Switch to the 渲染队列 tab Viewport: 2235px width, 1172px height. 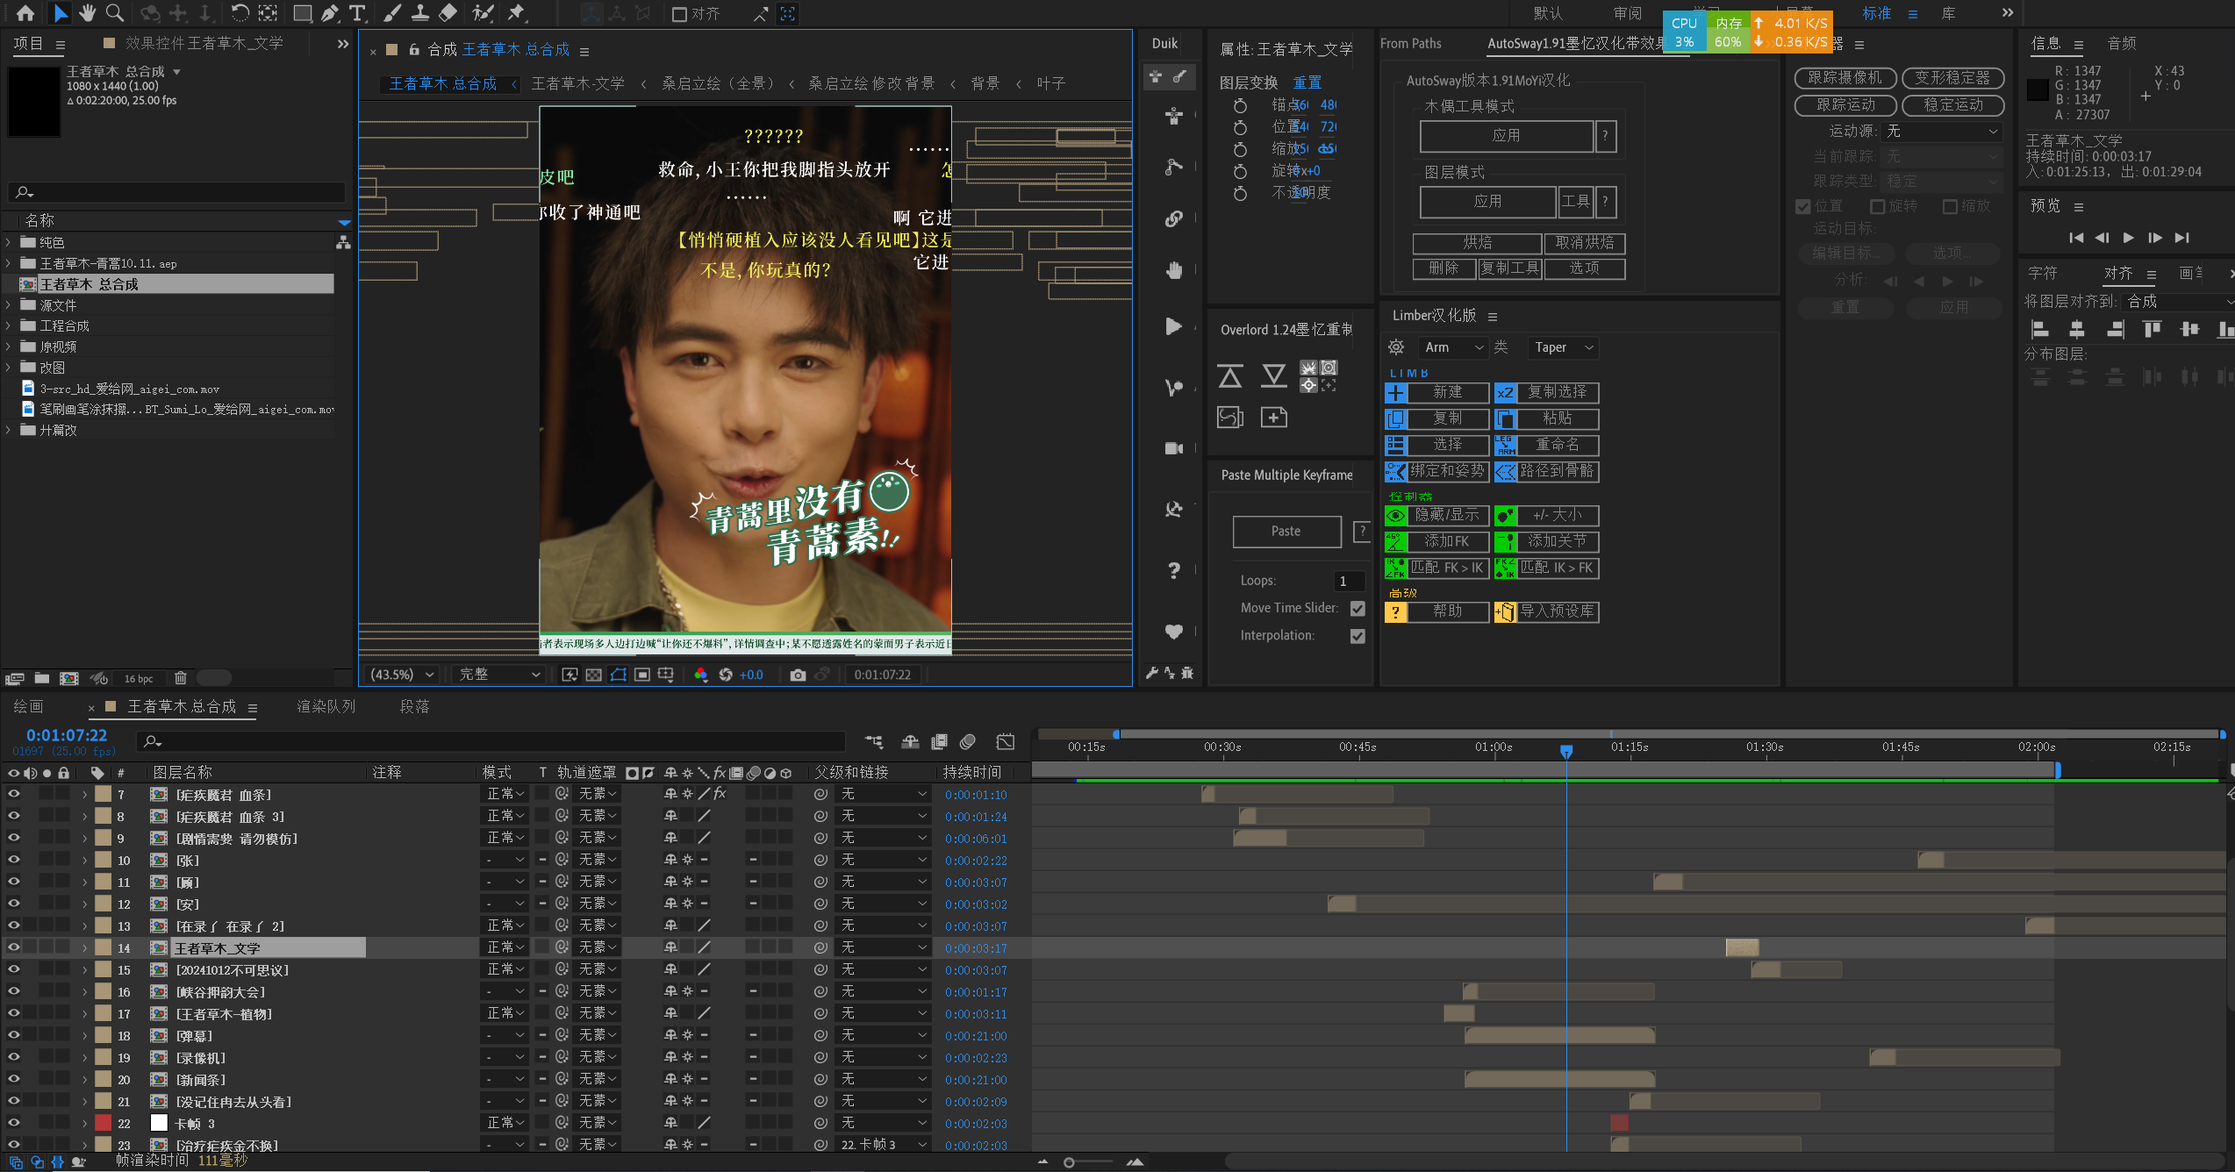coord(326,706)
